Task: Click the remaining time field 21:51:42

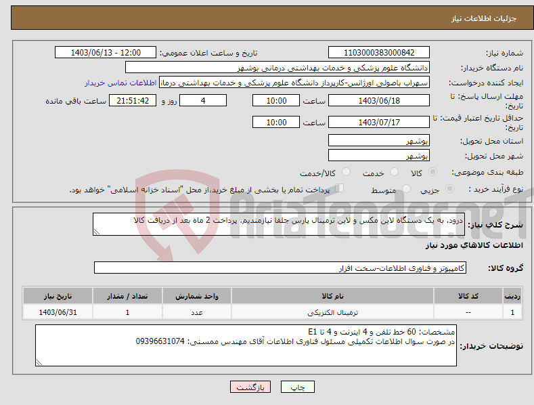Action: point(133,100)
